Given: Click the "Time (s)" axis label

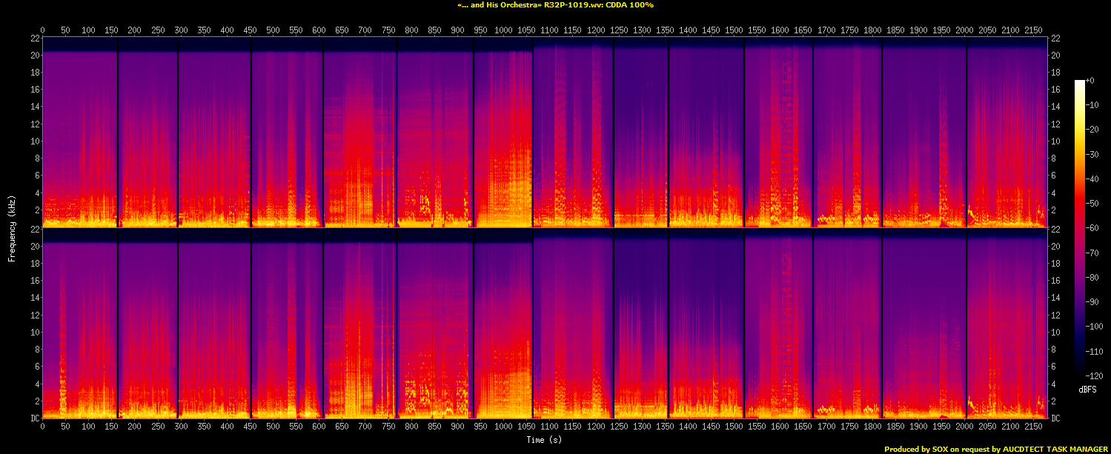Looking at the screenshot, I should point(544,440).
